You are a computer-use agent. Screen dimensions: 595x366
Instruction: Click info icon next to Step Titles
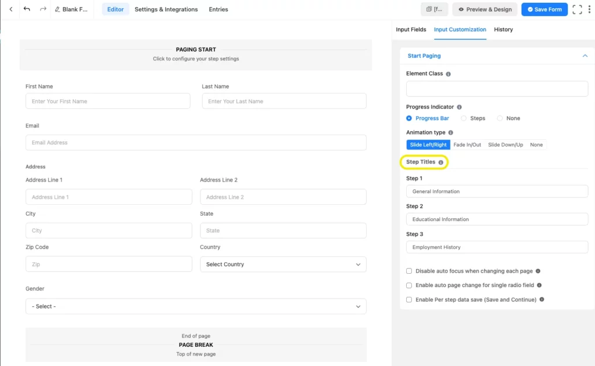coord(440,162)
